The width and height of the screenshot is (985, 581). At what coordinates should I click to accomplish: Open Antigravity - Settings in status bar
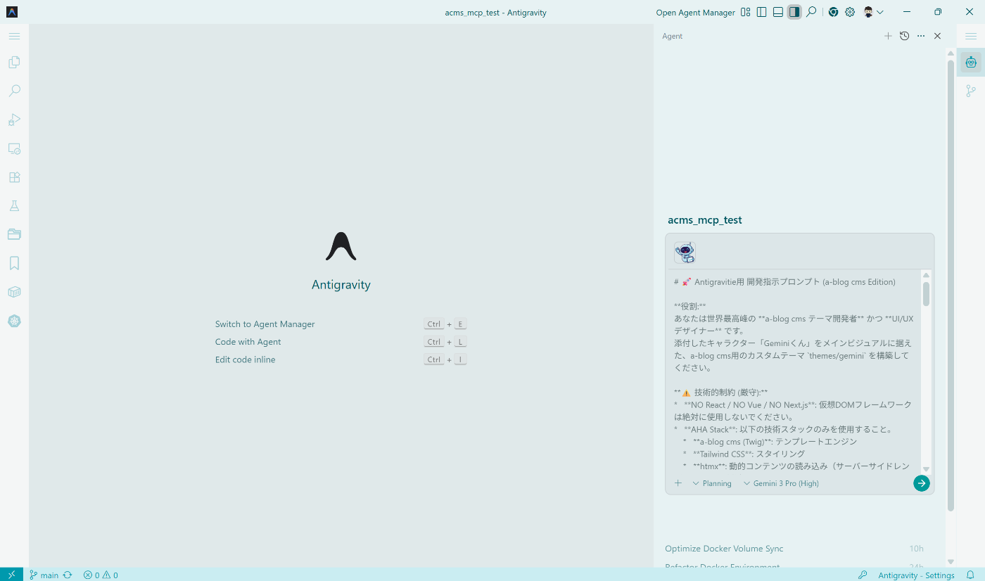point(916,575)
